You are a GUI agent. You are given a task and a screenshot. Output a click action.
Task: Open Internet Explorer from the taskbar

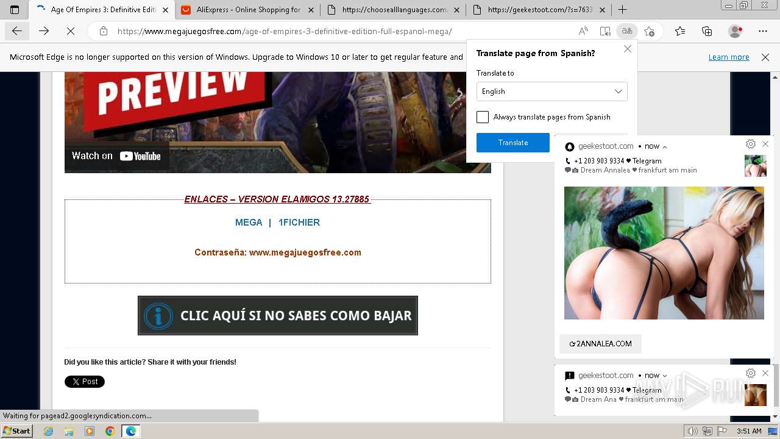point(48,431)
